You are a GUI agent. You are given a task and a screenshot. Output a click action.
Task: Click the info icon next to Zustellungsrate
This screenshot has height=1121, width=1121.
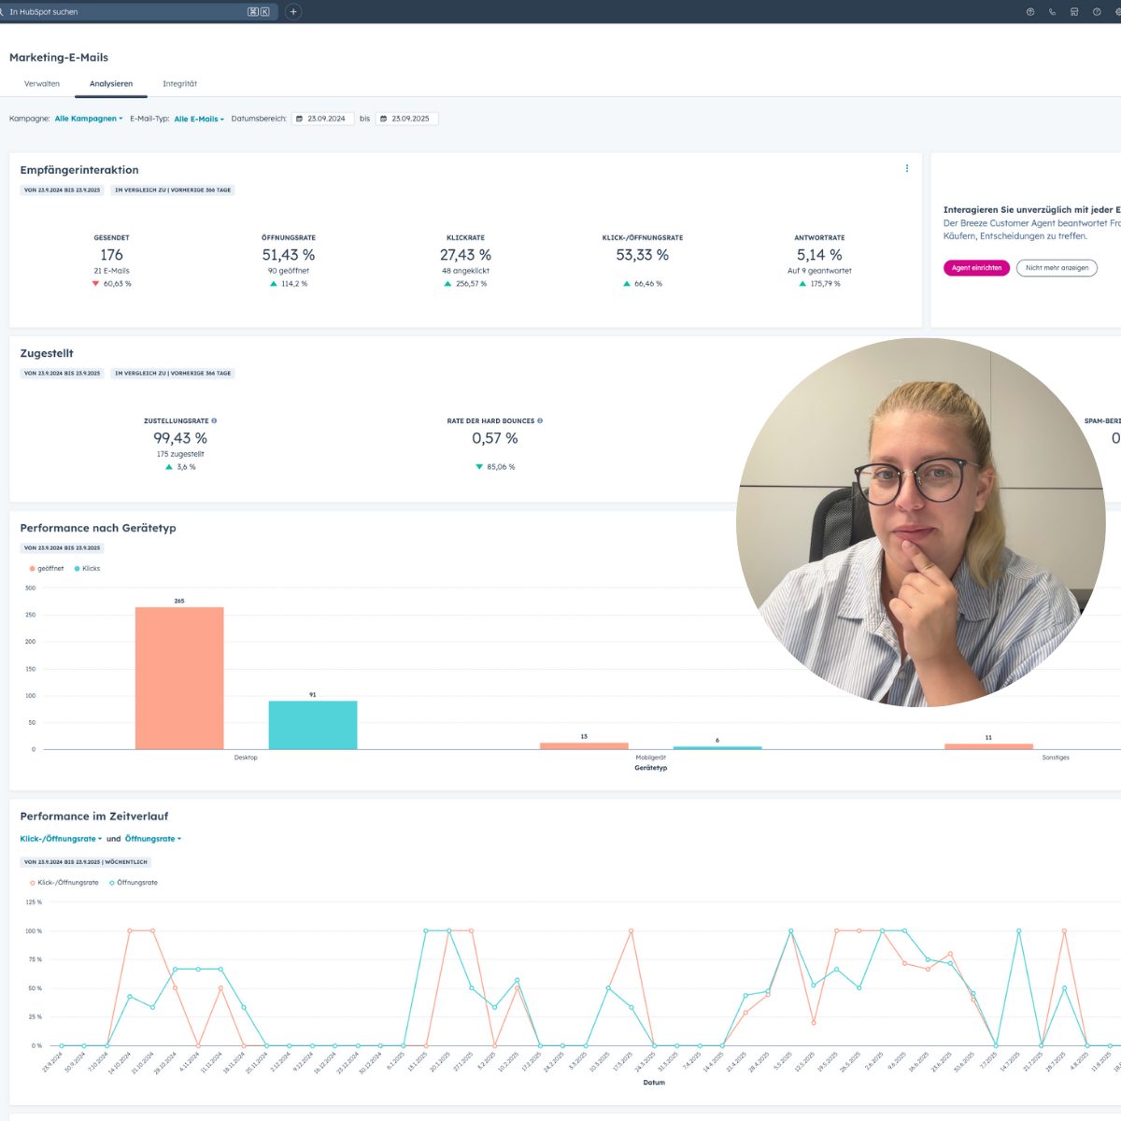pyautogui.click(x=214, y=421)
